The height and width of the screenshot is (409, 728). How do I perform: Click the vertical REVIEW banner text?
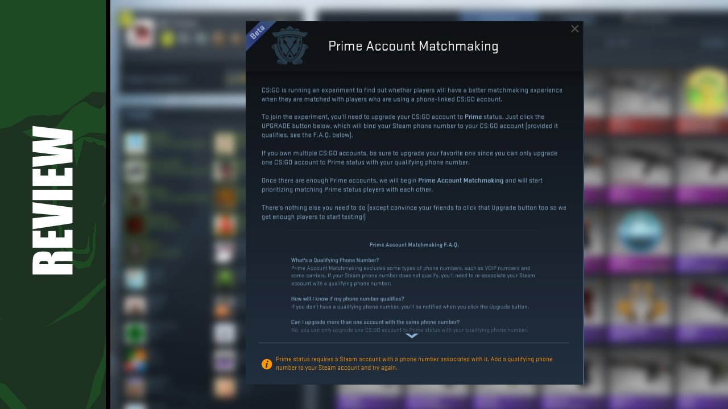click(52, 201)
